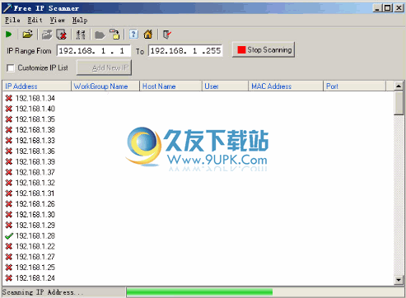Minimize the Free IP Scanner window
Screen dimensions: 406x298
[378, 8]
